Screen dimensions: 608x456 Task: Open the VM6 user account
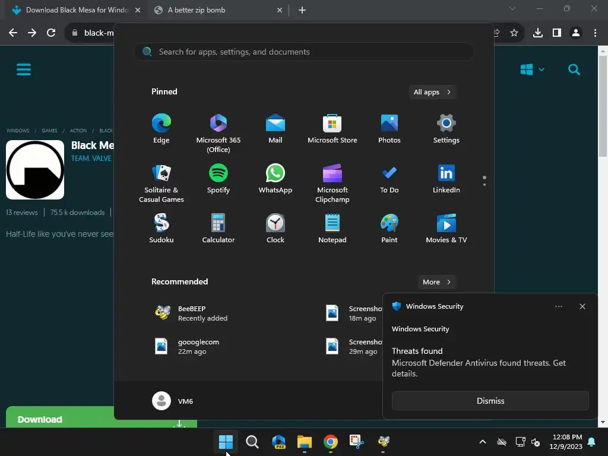[173, 401]
